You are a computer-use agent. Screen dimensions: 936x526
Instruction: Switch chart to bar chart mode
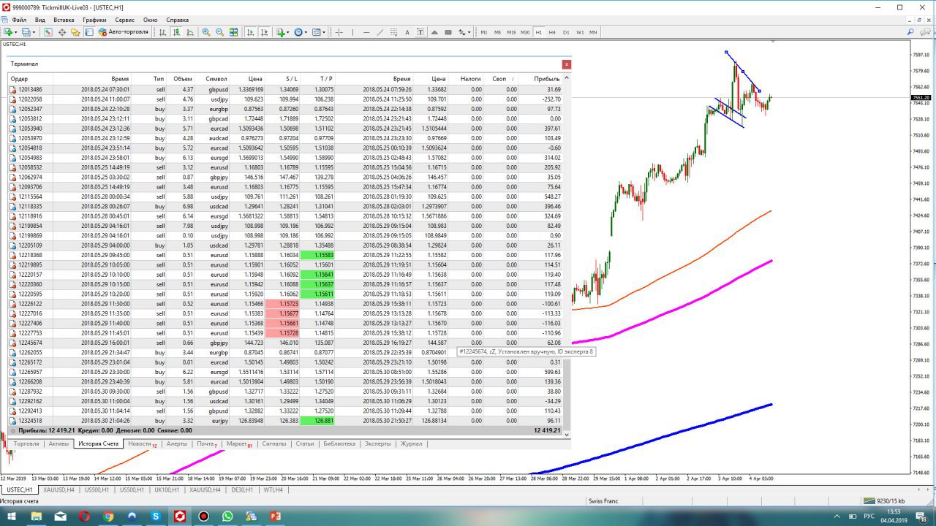(x=162, y=32)
